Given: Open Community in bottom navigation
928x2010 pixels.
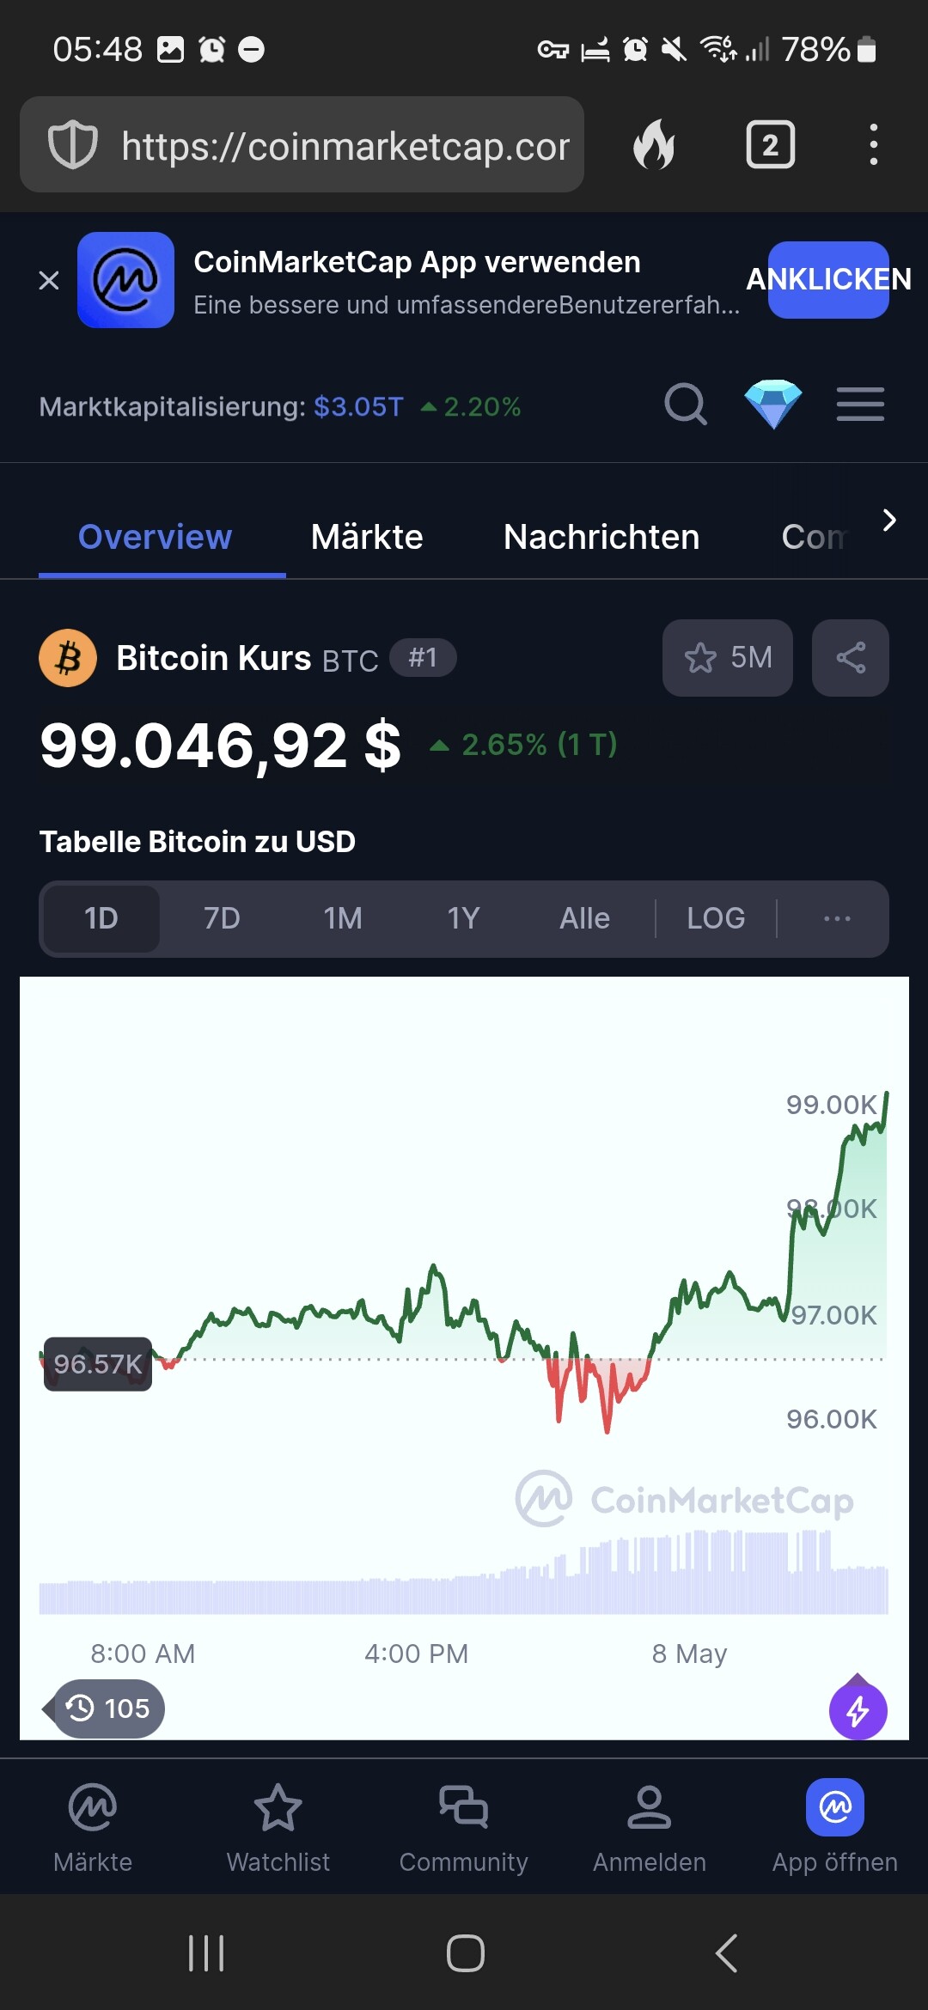Looking at the screenshot, I should pos(463,1827).
